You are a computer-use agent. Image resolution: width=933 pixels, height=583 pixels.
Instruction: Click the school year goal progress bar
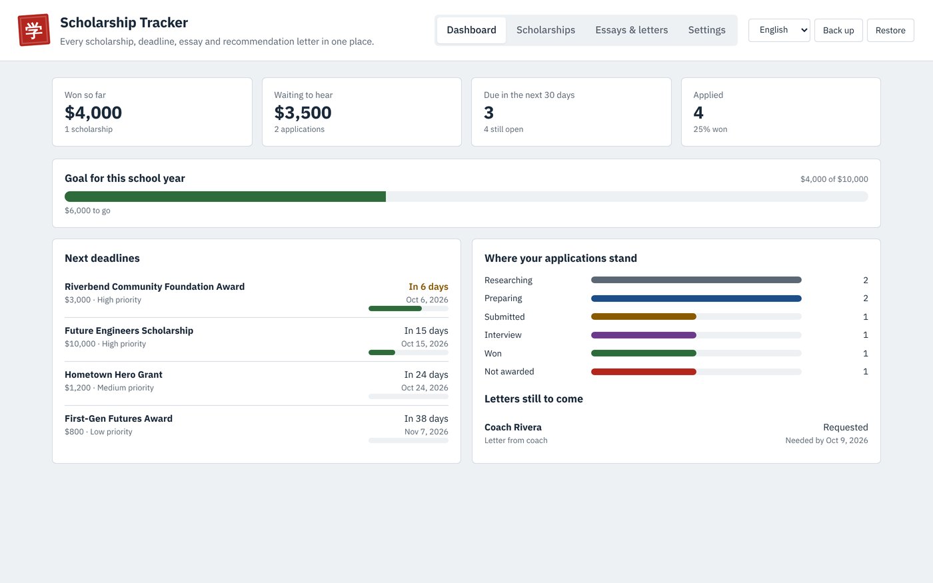467,197
